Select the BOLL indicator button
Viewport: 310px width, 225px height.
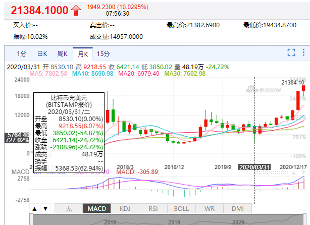181,208
